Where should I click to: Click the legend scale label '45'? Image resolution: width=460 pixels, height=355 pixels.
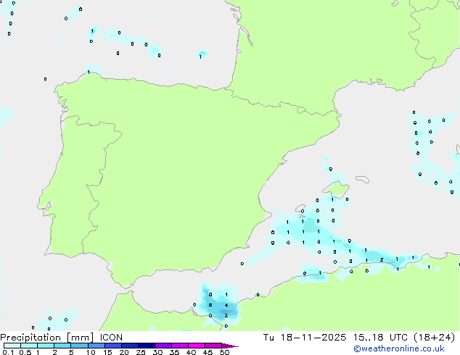pos(208,352)
